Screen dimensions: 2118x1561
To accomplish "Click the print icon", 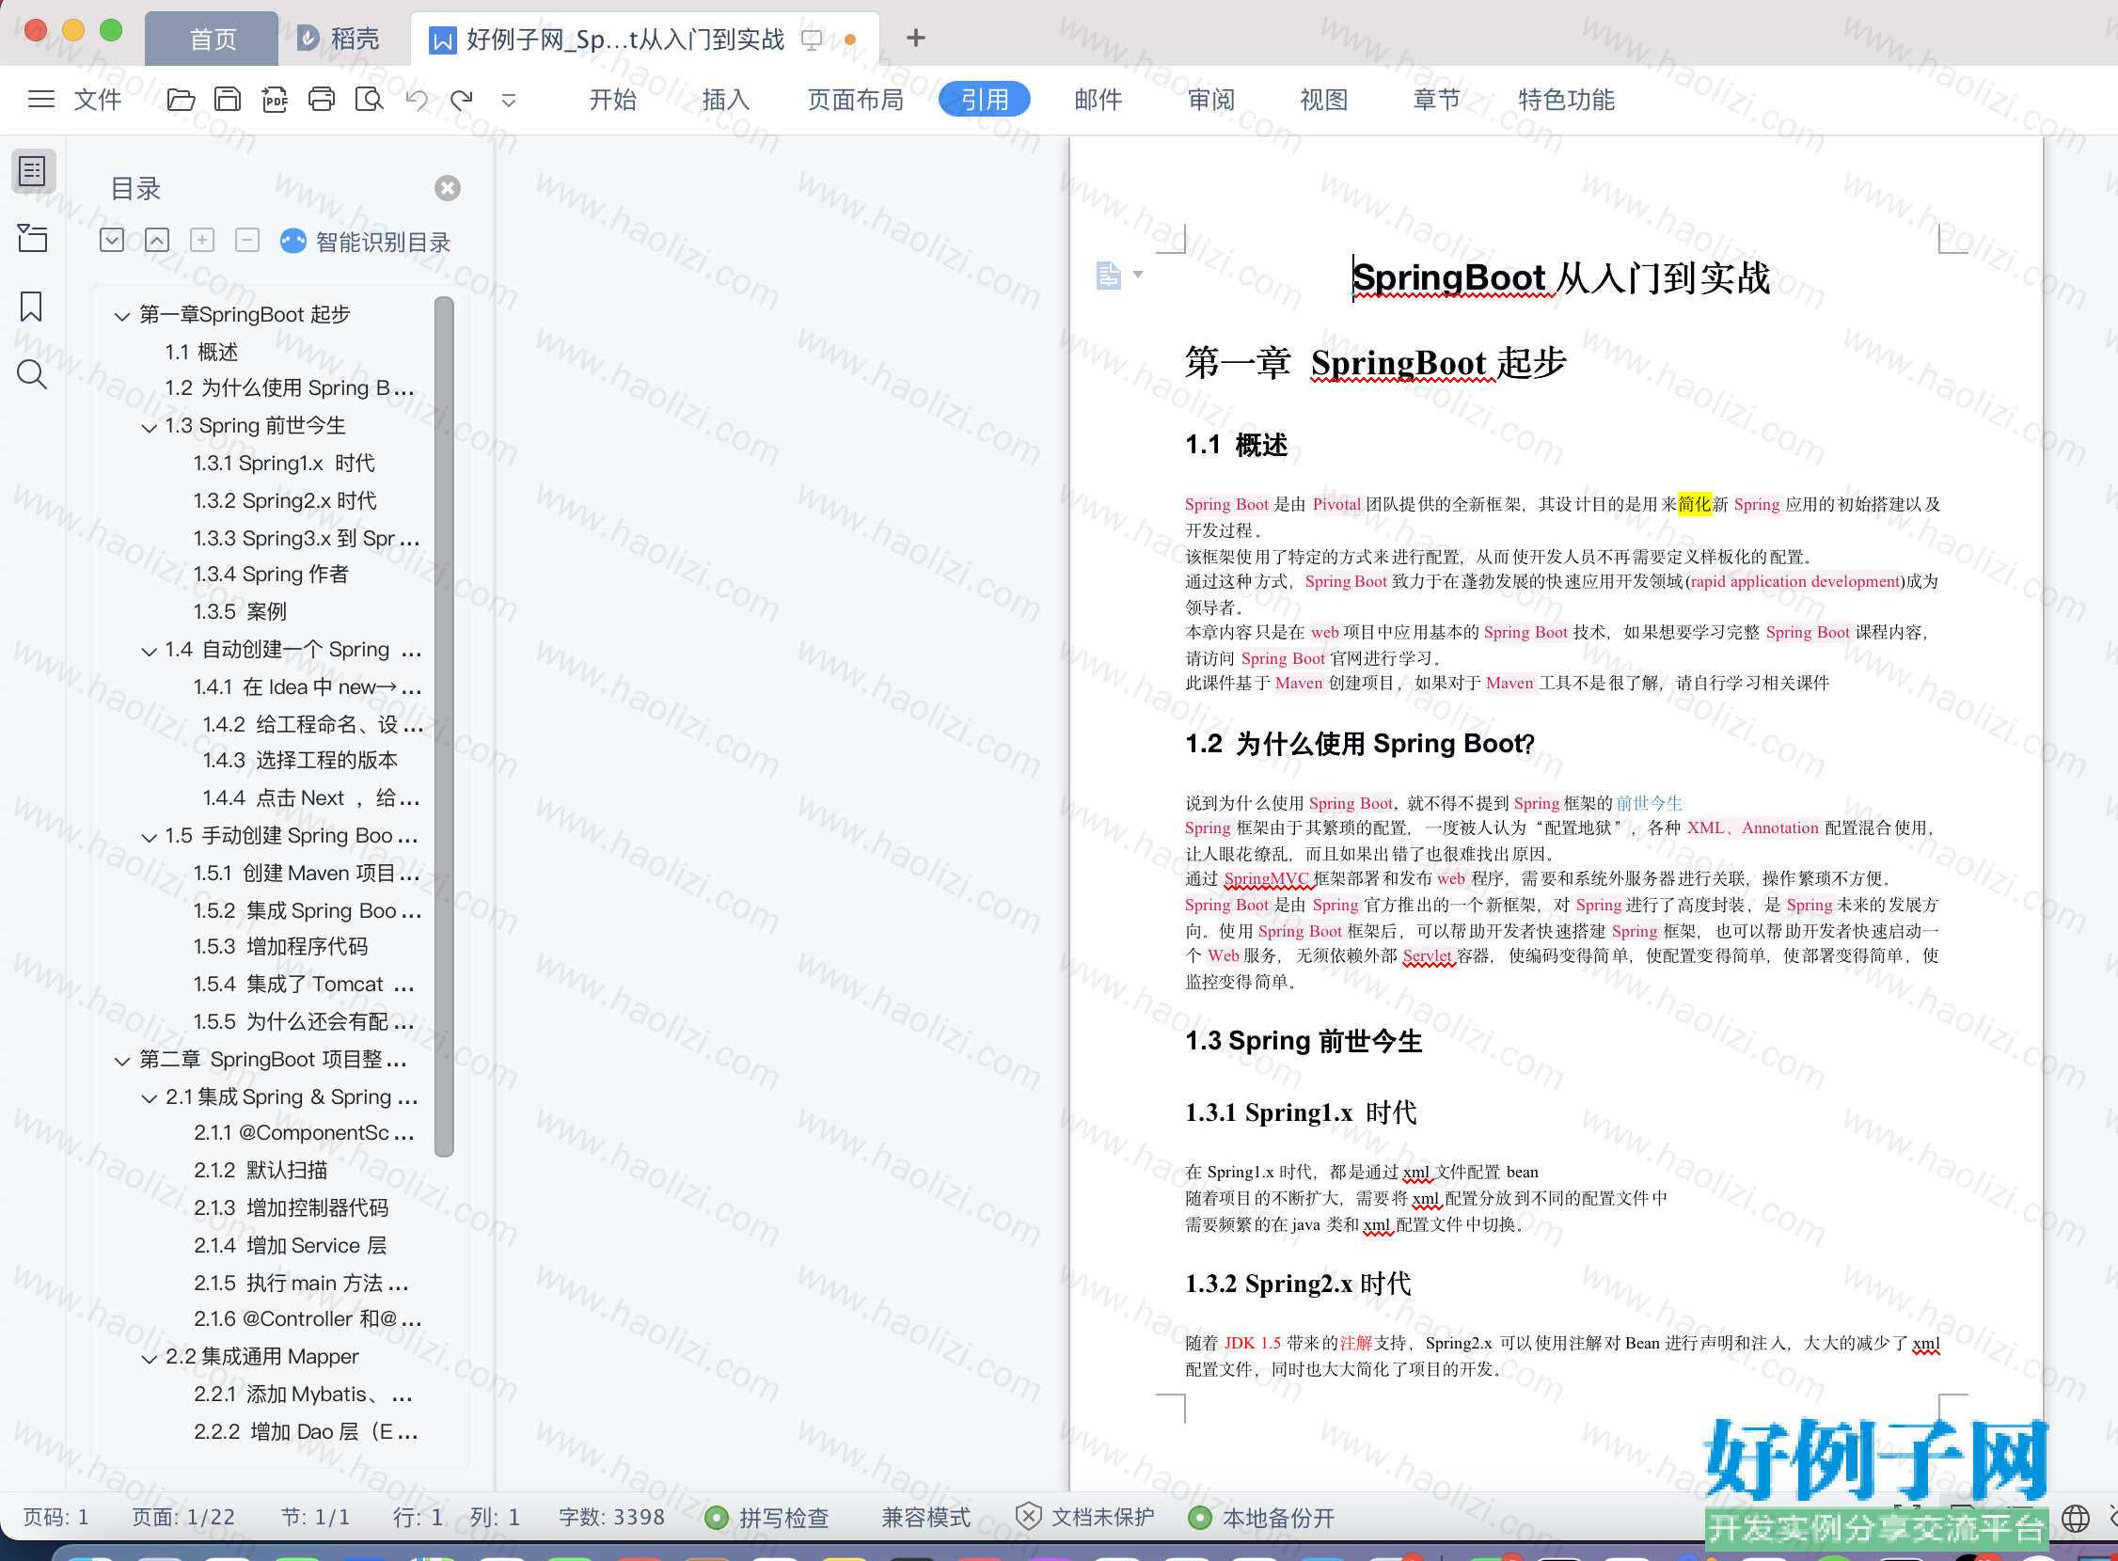I will point(322,100).
